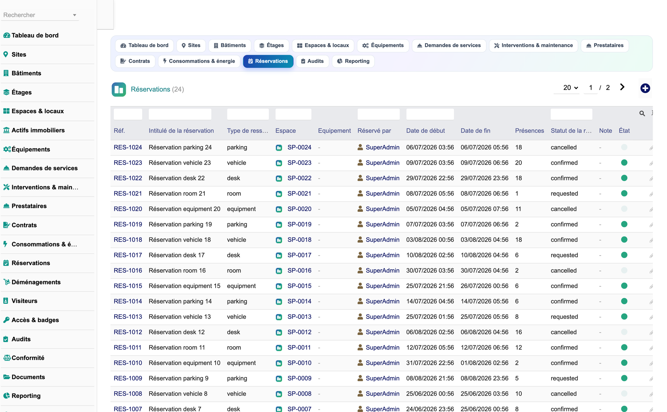Click the Réservations module icon beside the title
The height and width of the screenshot is (412, 667).
coord(119,89)
